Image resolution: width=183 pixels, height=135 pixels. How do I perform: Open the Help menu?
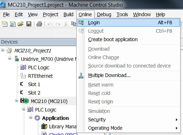coord(161,14)
